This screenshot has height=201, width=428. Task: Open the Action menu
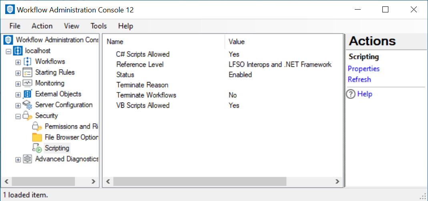[x=42, y=26]
